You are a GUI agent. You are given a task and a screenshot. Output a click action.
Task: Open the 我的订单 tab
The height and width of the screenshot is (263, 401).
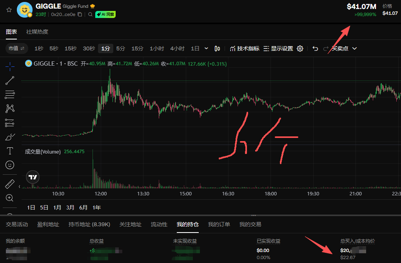(219, 224)
